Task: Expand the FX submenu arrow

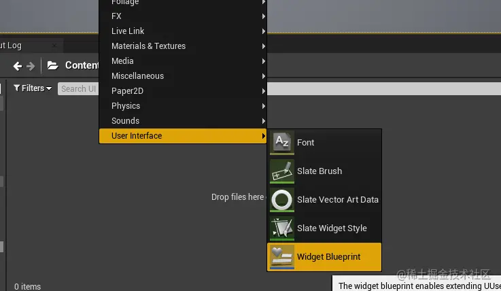Action: (x=264, y=16)
